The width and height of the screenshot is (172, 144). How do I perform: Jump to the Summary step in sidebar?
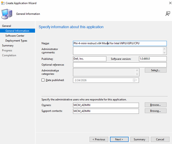8,45
